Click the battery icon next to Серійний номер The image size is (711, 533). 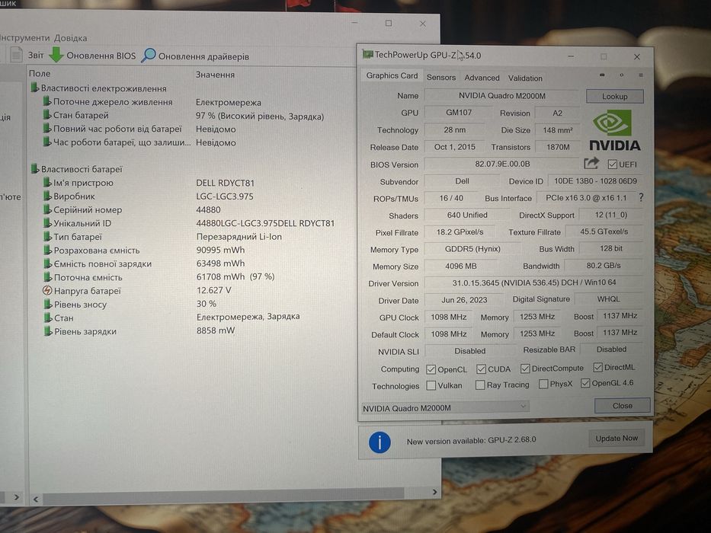click(x=47, y=209)
